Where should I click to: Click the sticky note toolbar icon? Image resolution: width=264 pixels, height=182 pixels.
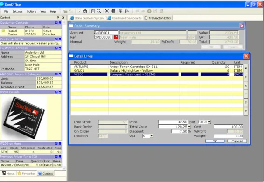[x=79, y=11]
